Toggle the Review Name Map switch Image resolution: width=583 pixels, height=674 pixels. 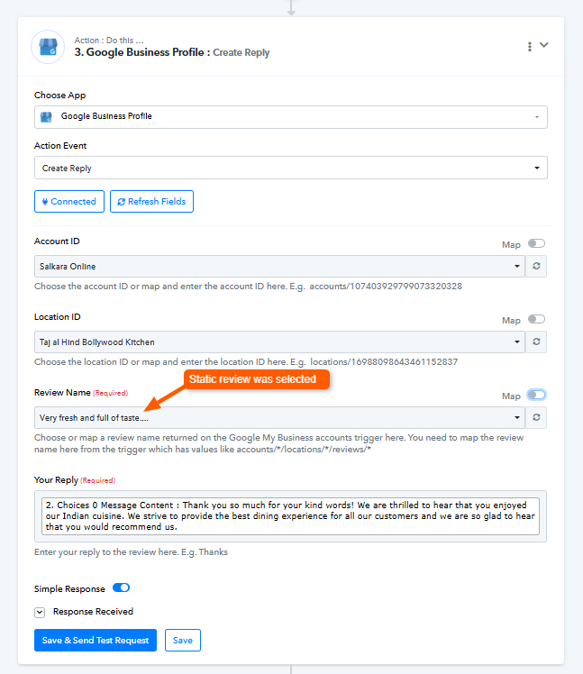pyautogui.click(x=537, y=395)
